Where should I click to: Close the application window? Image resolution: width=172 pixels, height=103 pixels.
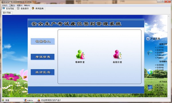click(x=168, y=1)
